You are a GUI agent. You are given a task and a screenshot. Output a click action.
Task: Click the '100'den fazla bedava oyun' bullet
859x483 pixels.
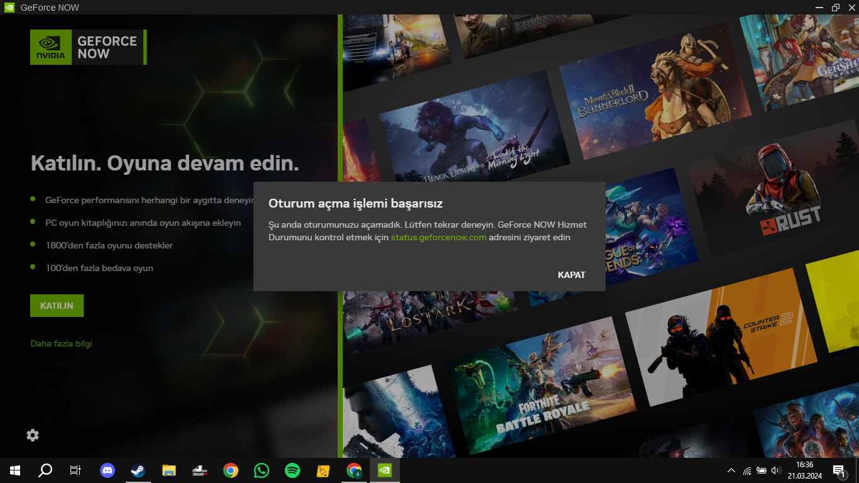pyautogui.click(x=99, y=268)
